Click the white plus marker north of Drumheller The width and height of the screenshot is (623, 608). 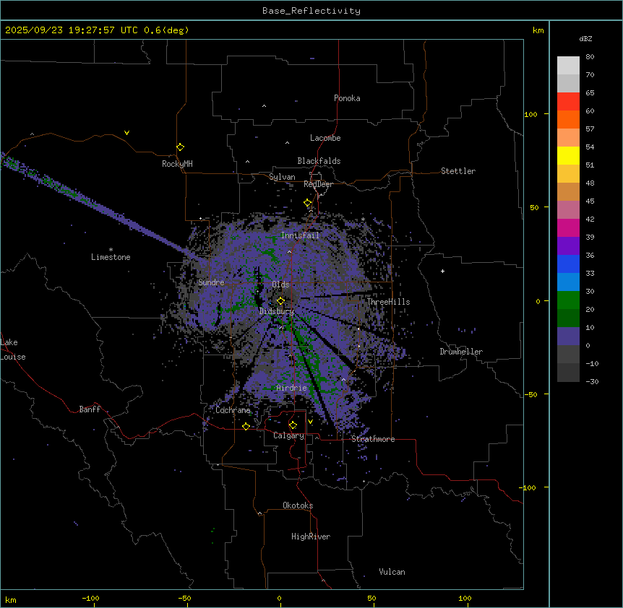point(442,272)
